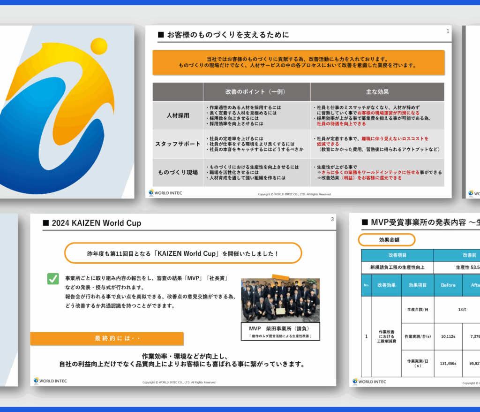Click the bullet 作業適性のある人材を採用するには
Screen dimensions: 480x412
[x=243, y=107]
